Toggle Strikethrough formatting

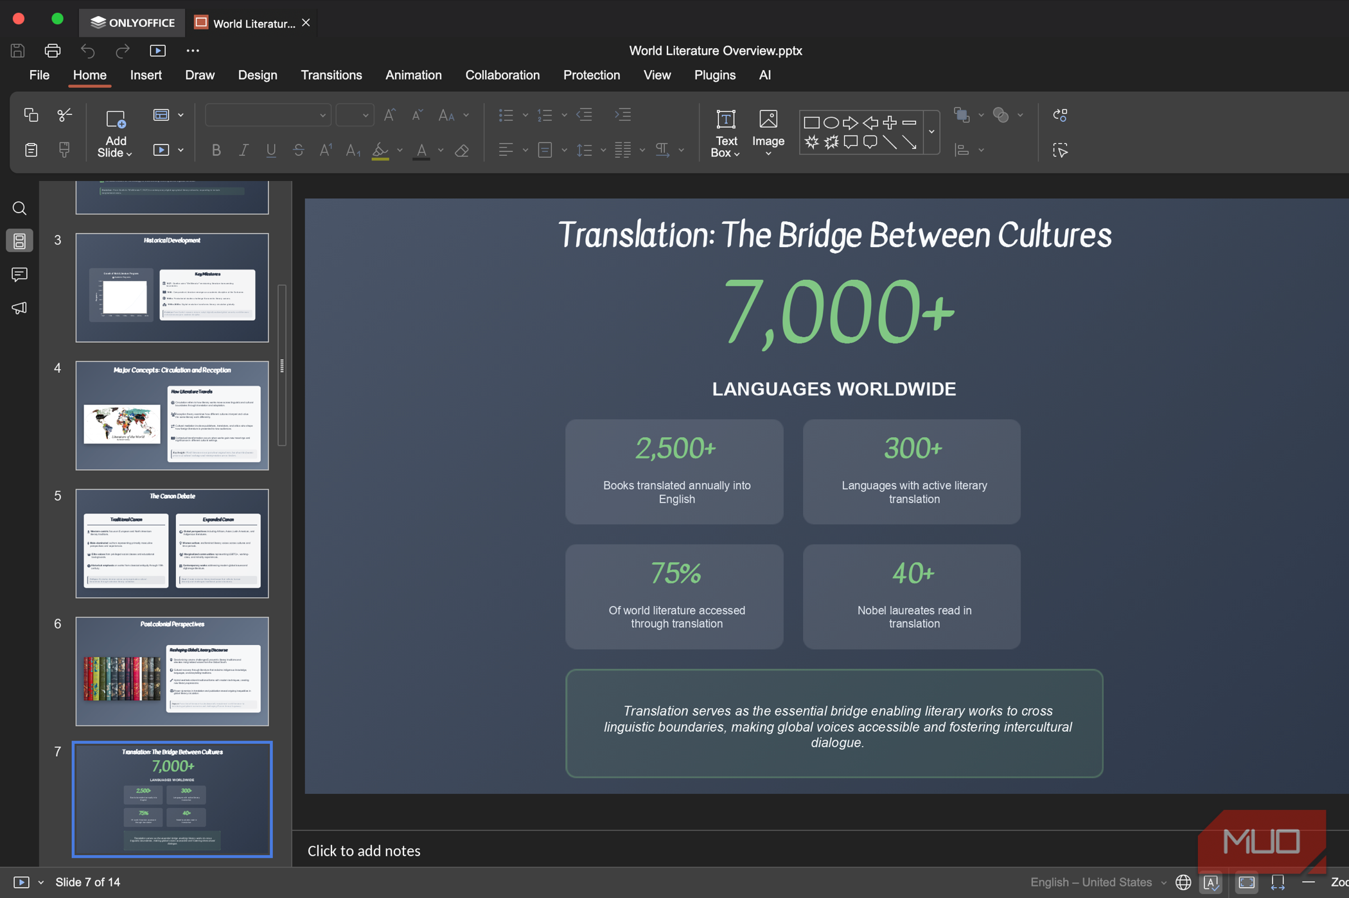point(299,150)
